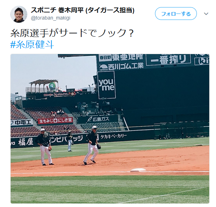Click the running player in the photo
Image resolution: width=216 pixels, height=207 pixels.
(92, 145)
